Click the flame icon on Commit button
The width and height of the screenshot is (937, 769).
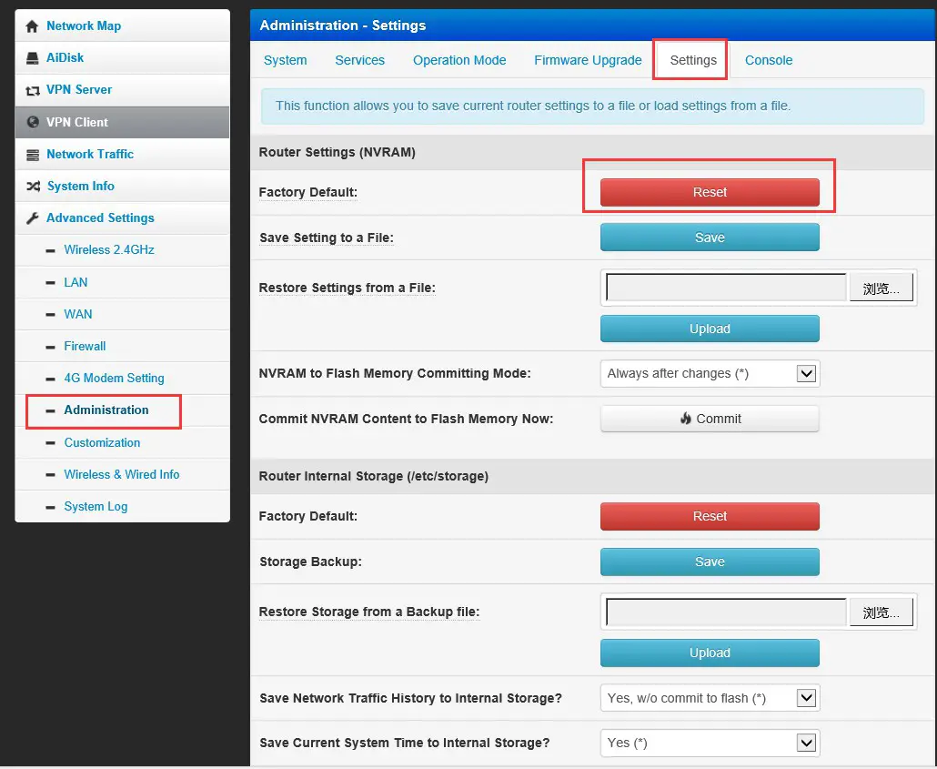coord(685,419)
